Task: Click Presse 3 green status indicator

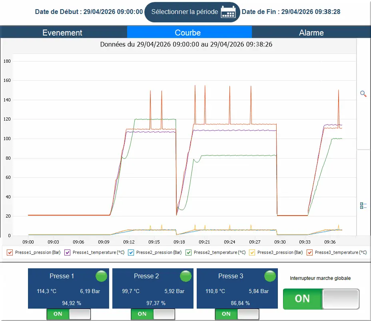Action: tap(270, 276)
